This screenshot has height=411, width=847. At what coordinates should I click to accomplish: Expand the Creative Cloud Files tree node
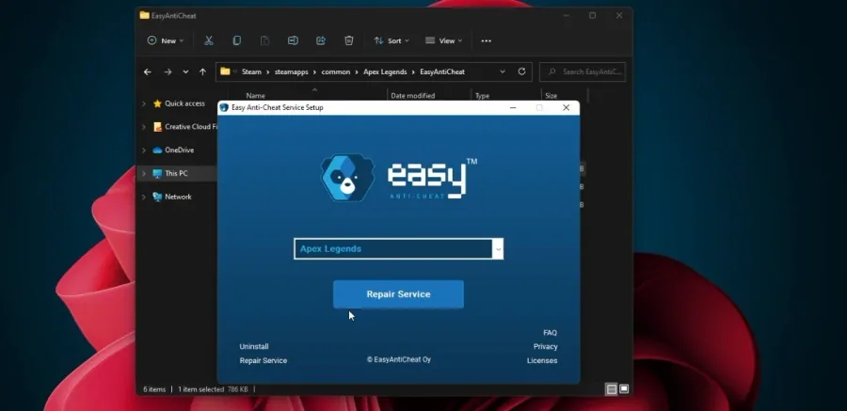click(144, 127)
